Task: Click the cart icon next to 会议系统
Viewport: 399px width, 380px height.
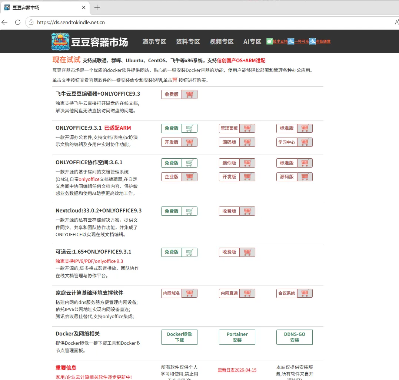Action: coord(304,293)
